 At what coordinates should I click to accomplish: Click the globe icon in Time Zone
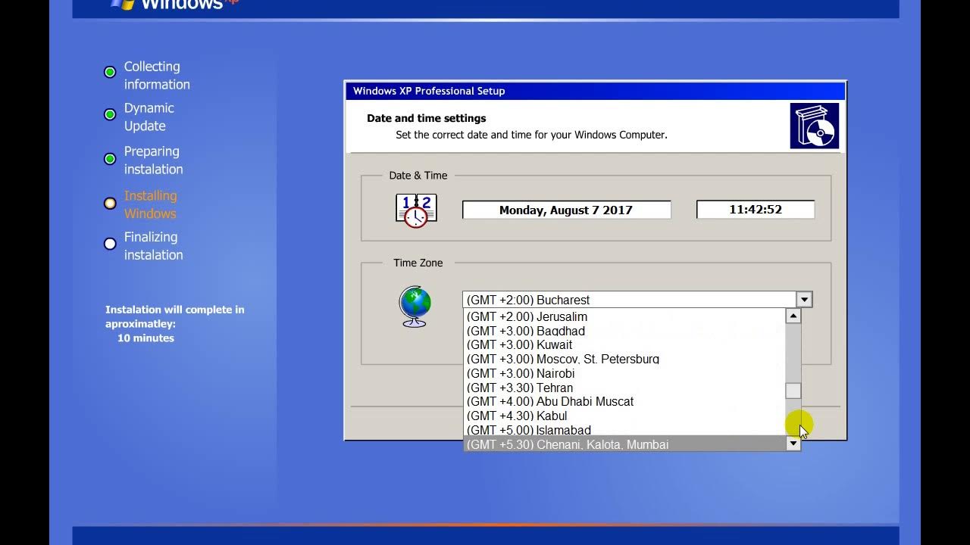point(415,306)
